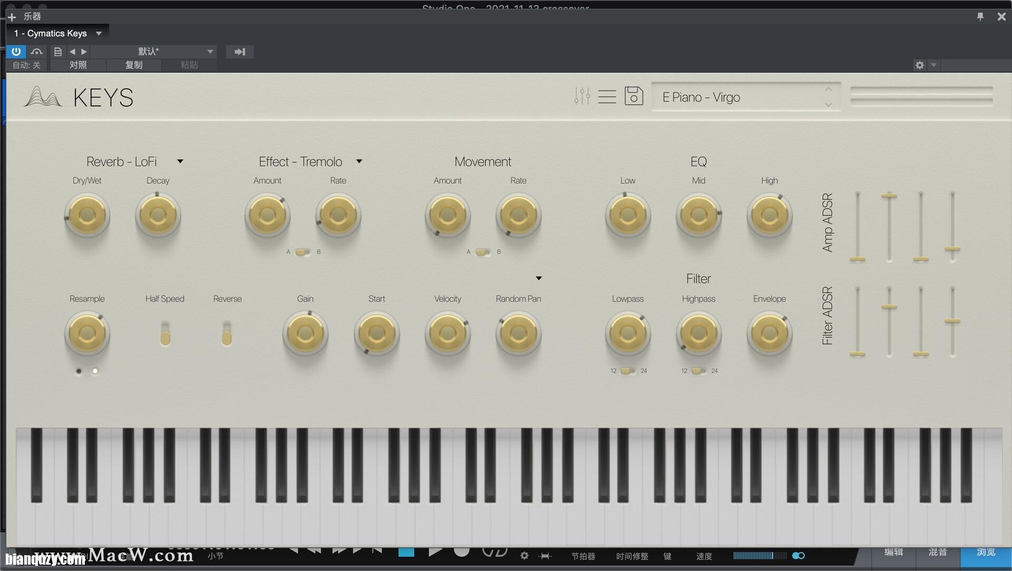Select the dark Resample mode dot
The width and height of the screenshot is (1012, 571).
coord(79,371)
